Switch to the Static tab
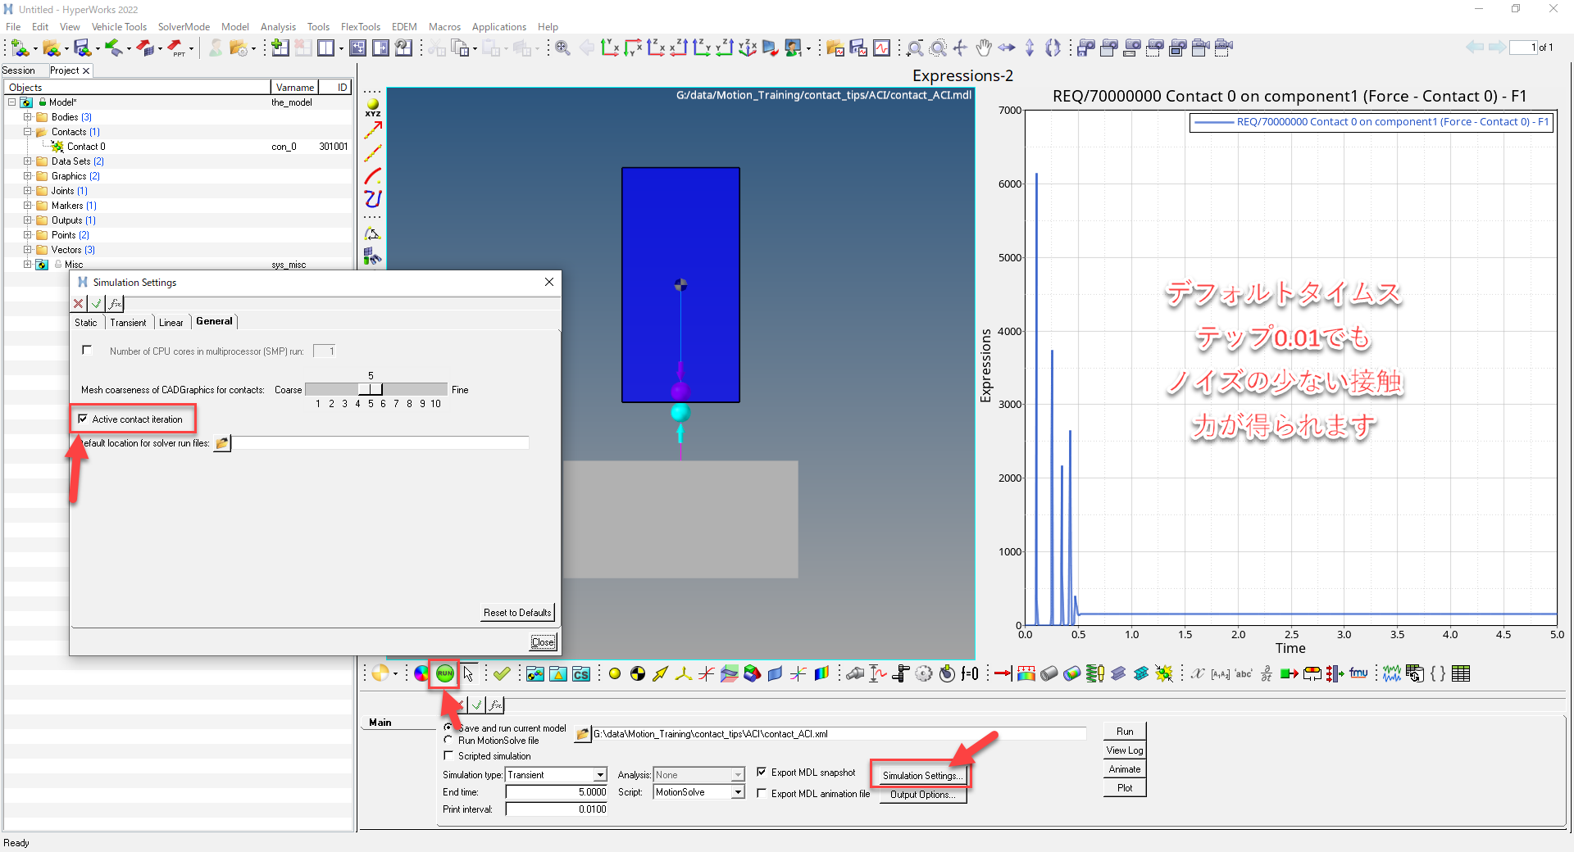The image size is (1574, 852). click(86, 323)
